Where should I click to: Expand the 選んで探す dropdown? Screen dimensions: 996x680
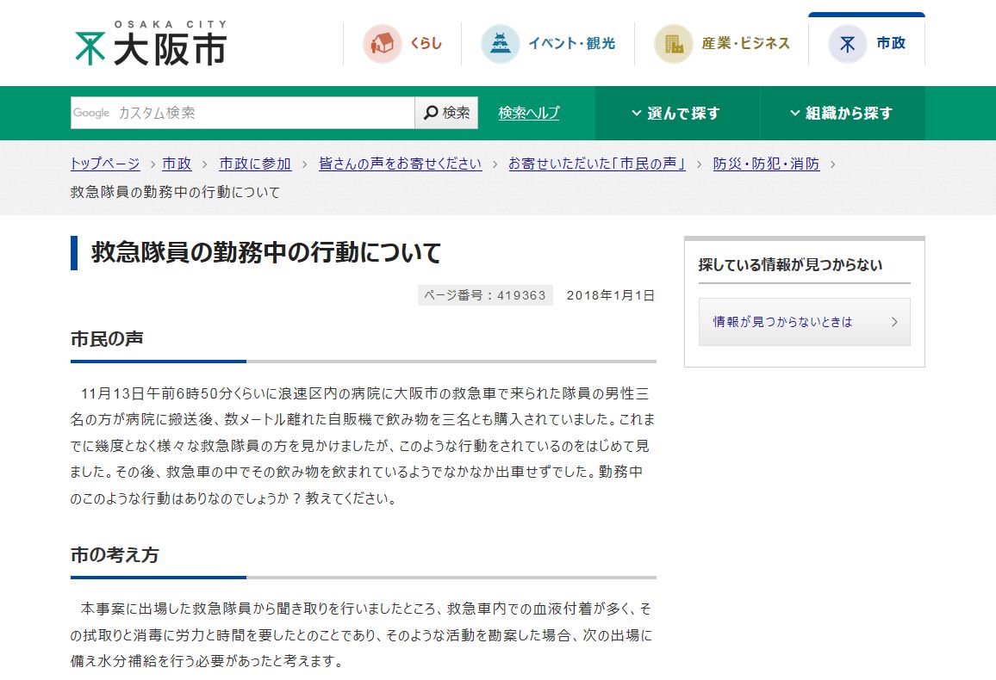tap(675, 114)
